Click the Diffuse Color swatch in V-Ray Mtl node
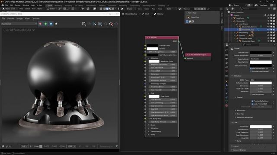 point(152,46)
